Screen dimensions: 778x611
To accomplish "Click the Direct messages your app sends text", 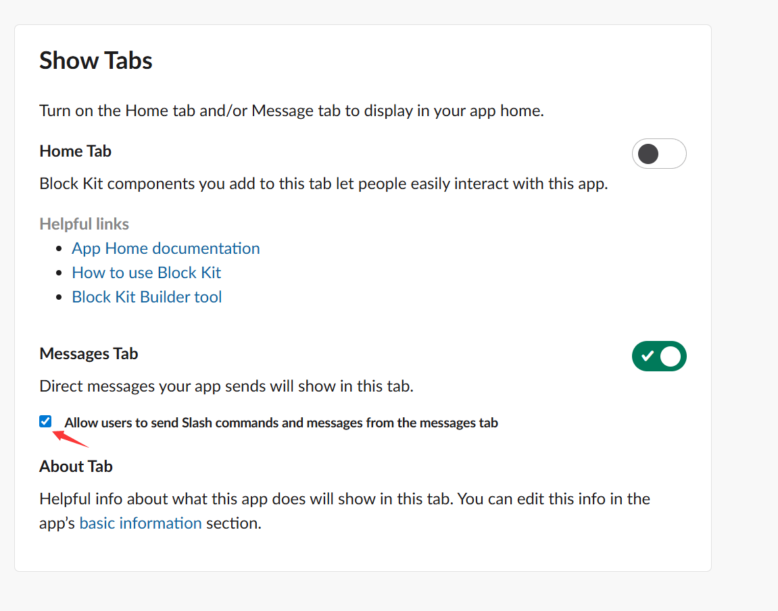I will pyautogui.click(x=226, y=387).
